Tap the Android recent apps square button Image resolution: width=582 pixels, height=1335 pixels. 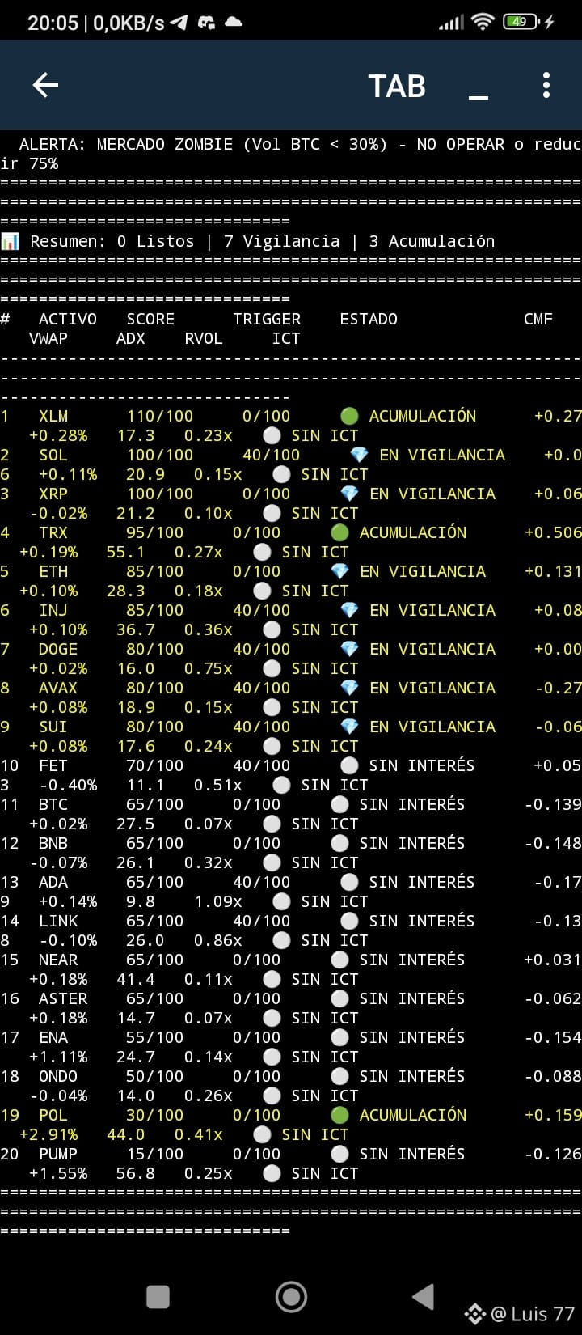click(x=158, y=1297)
